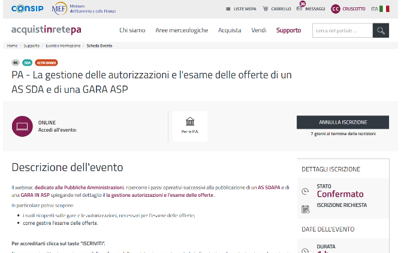
Task: Go to Home in the breadcrumb
Action: tap(12, 45)
